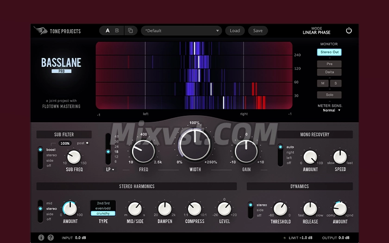Image resolution: width=389 pixels, height=243 pixels.
Task: Set Sub Filter mode to boost
Action: 51,150
